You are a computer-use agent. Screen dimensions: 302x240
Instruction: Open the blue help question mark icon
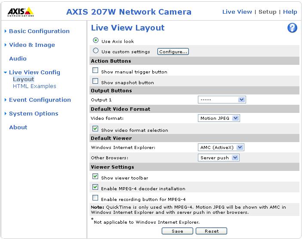[292, 28]
